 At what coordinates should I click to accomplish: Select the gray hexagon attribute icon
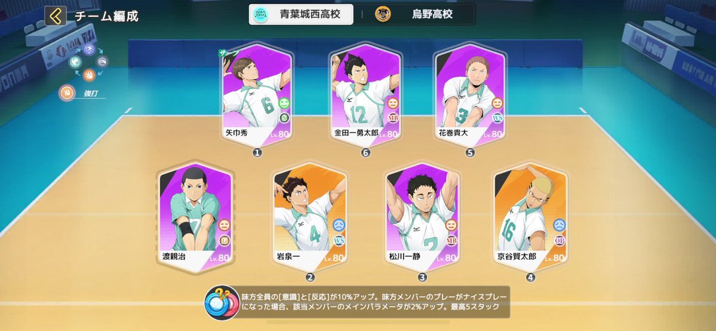(x=102, y=62)
